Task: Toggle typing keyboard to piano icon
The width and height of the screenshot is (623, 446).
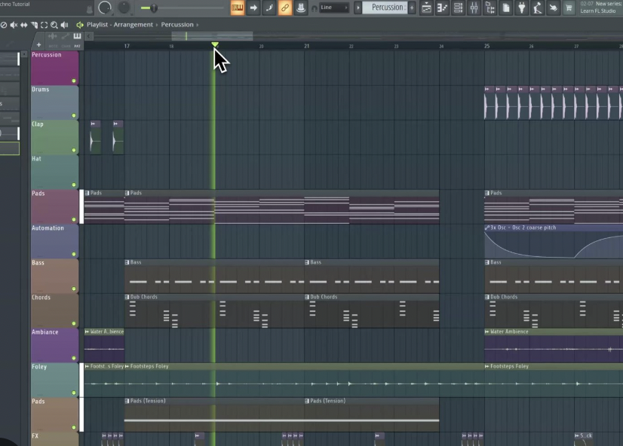Action: [x=237, y=8]
